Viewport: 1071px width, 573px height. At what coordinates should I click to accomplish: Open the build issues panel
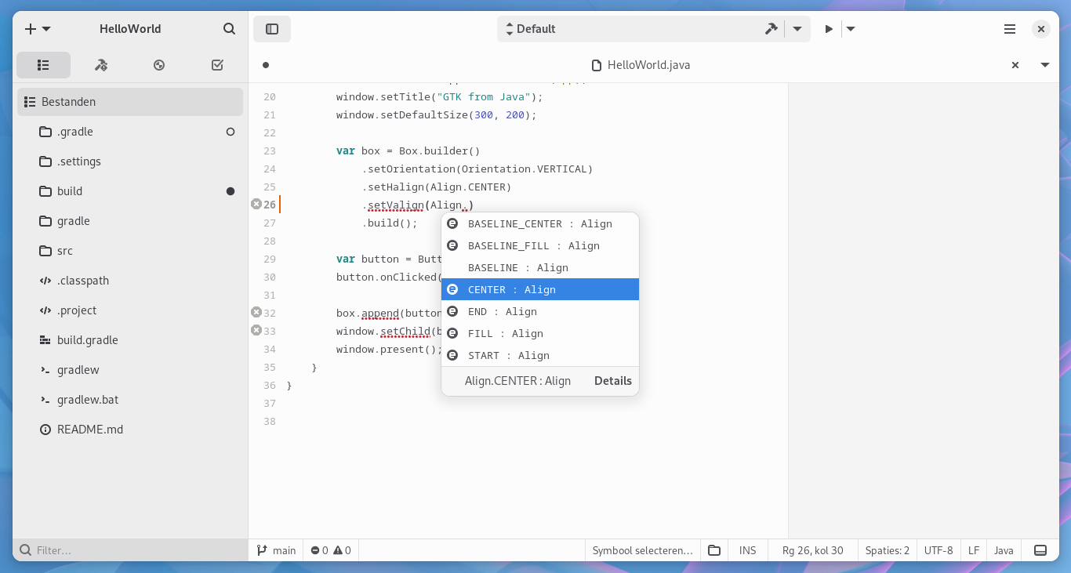[x=101, y=65]
